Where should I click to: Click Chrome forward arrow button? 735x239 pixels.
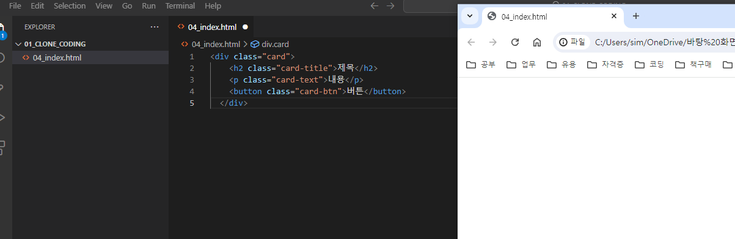click(x=493, y=42)
